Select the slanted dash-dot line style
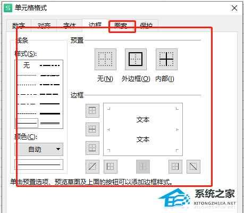 point(50,76)
